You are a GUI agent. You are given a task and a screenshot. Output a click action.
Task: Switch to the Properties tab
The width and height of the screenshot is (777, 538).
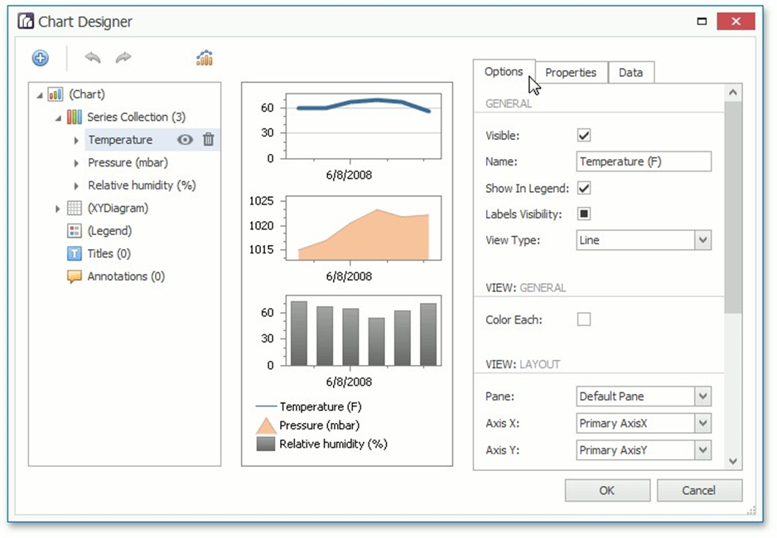point(571,73)
